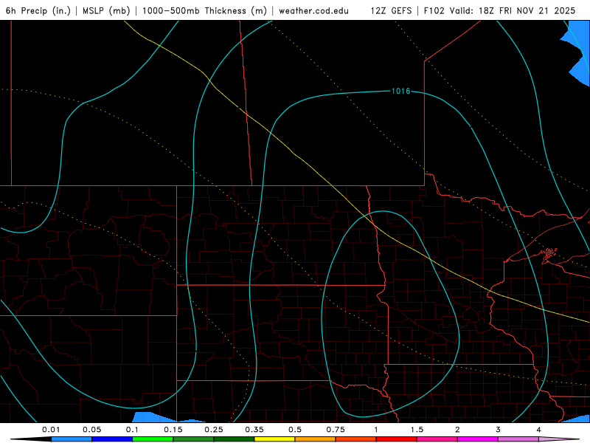590x443 pixels.
Task: Click the '2' colorbar value
Action: pyautogui.click(x=457, y=430)
